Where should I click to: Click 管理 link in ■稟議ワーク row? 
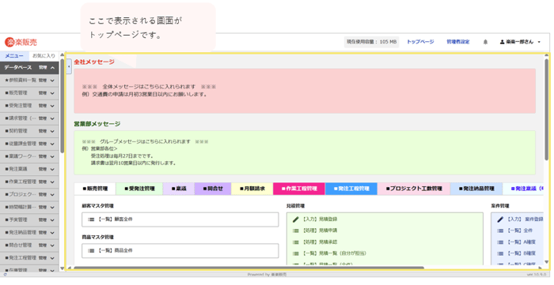point(43,156)
